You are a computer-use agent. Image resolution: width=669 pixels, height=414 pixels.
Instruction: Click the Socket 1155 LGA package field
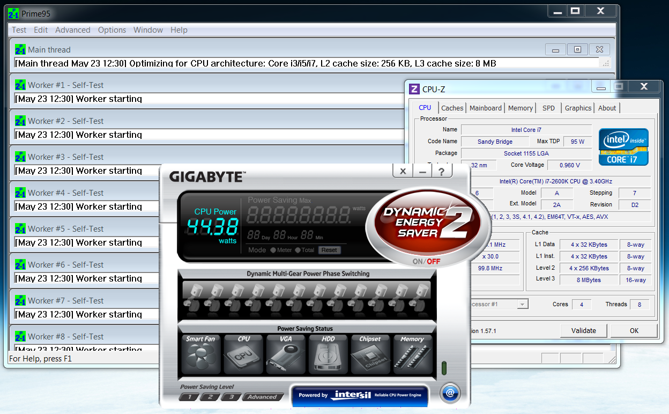pyautogui.click(x=526, y=153)
